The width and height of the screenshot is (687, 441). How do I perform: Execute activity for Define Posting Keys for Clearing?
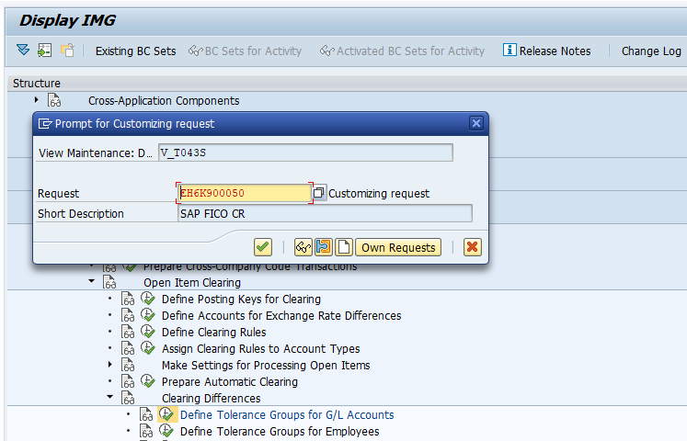pyautogui.click(x=148, y=299)
